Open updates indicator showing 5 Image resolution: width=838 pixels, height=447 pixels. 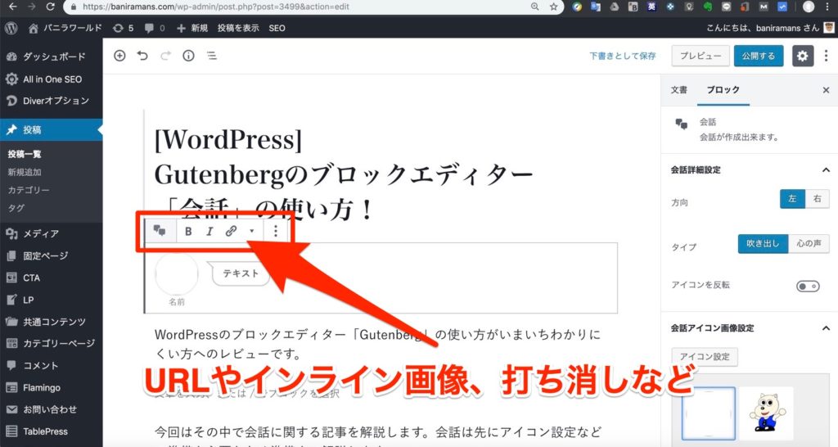(124, 28)
